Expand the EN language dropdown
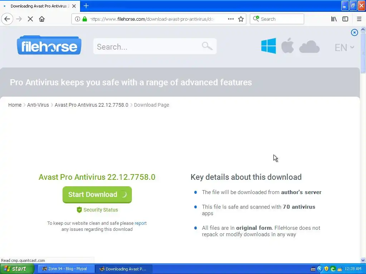This screenshot has width=366, height=274. click(x=344, y=47)
